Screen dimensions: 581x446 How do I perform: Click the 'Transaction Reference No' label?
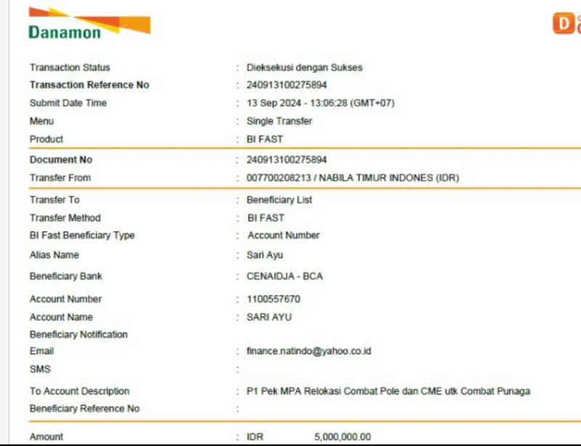pos(89,85)
